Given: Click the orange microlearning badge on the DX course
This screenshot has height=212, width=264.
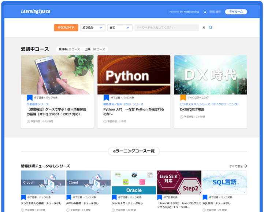Looking at the screenshot, I should [x=183, y=98].
